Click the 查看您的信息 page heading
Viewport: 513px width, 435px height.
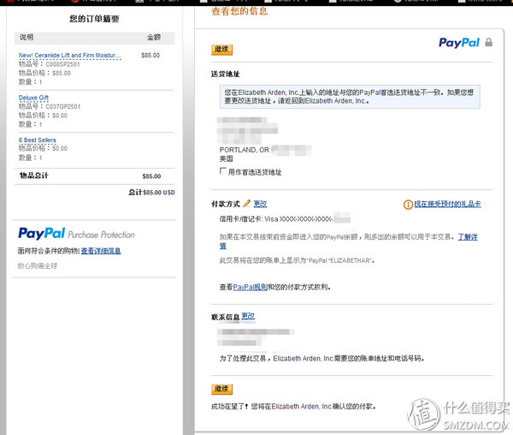click(x=239, y=11)
